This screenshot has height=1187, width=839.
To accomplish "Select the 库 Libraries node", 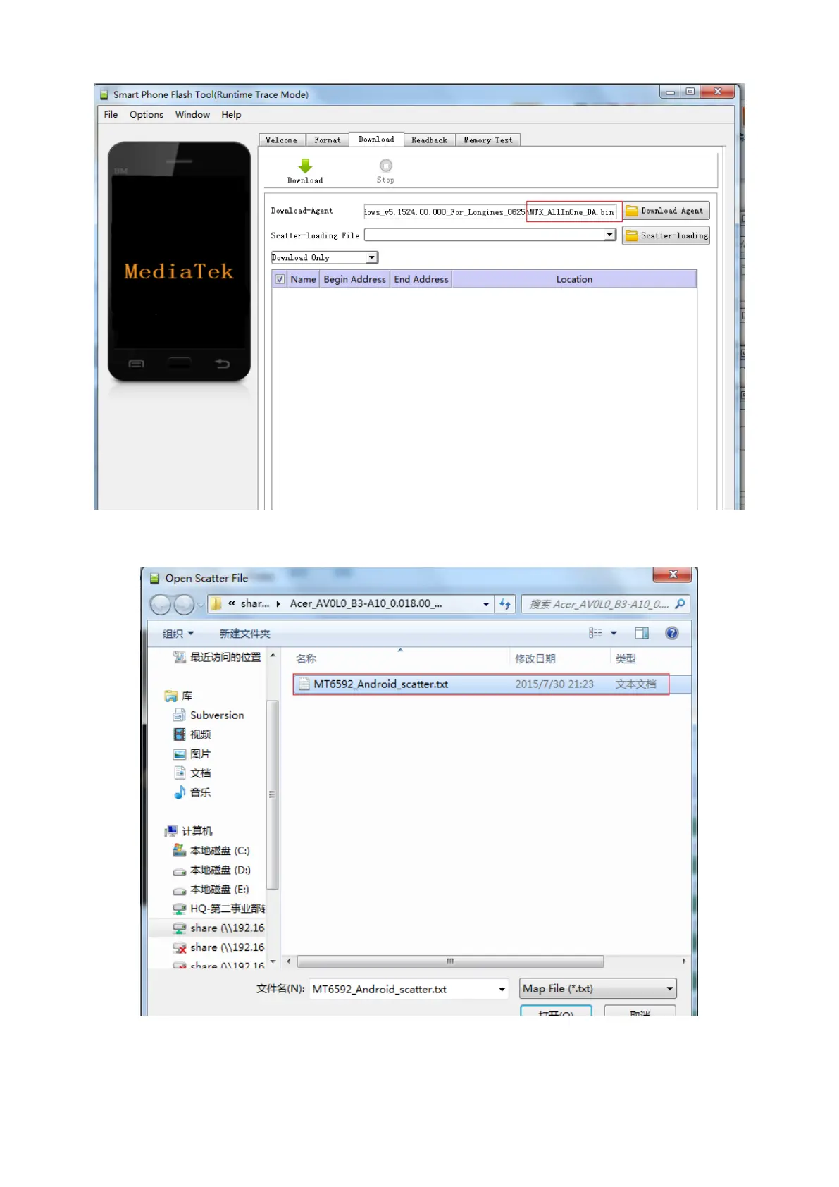I will pos(178,696).
